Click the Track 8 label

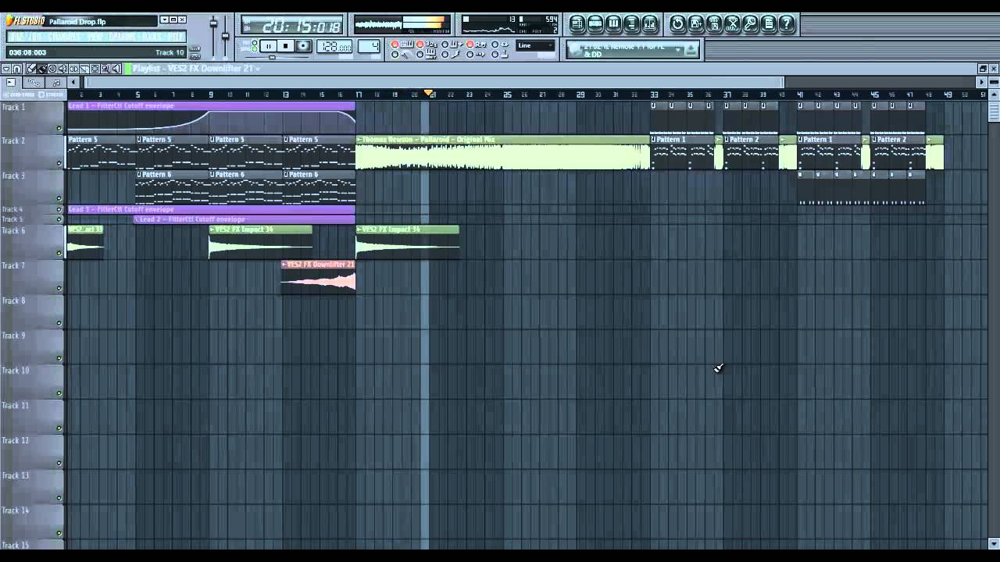tap(13, 301)
